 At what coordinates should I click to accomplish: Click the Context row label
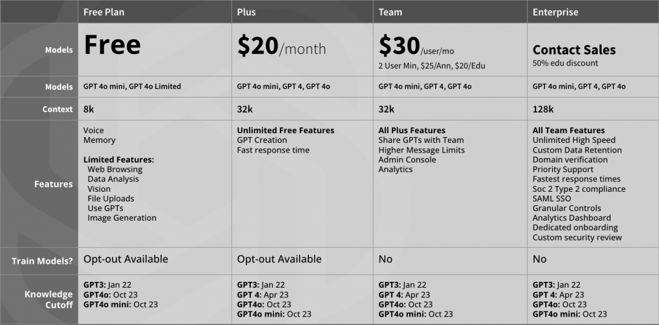coord(57,109)
